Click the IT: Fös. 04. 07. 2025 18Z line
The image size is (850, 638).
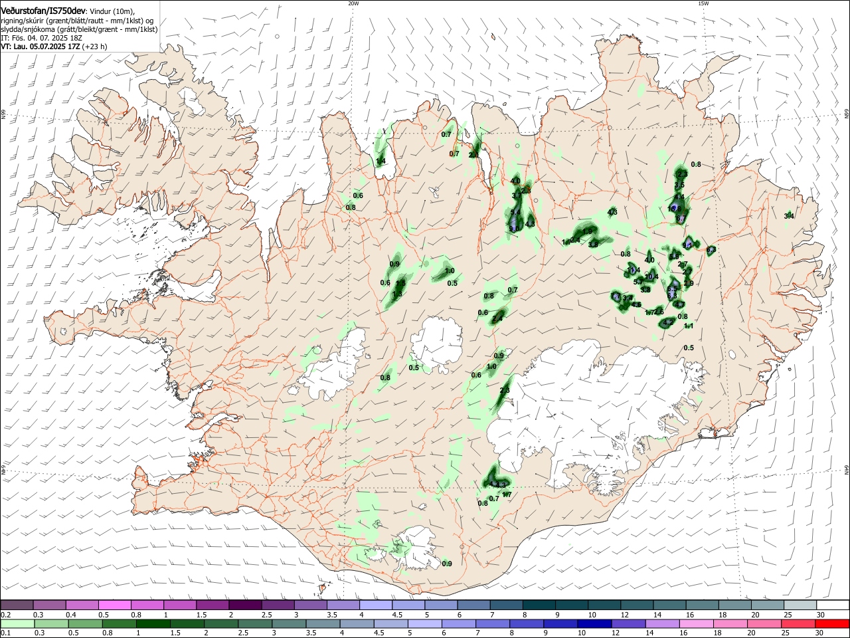point(41,38)
